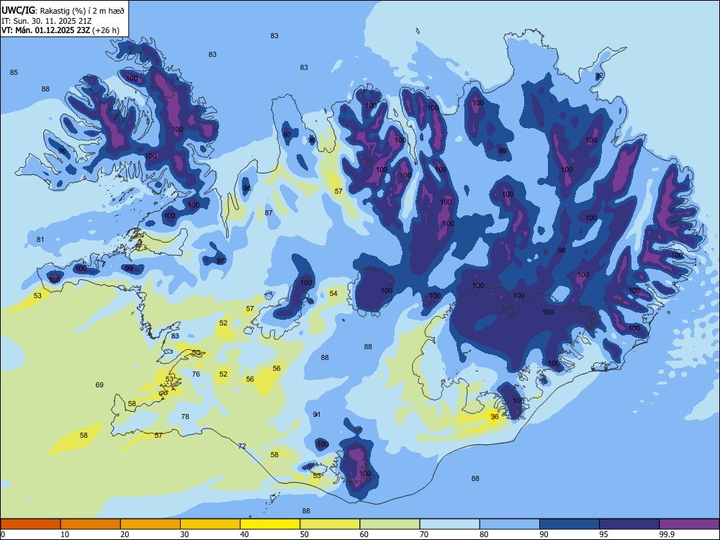This screenshot has height=540, width=720.
Task: Click the legend scale label '0'
Action: 3,534
